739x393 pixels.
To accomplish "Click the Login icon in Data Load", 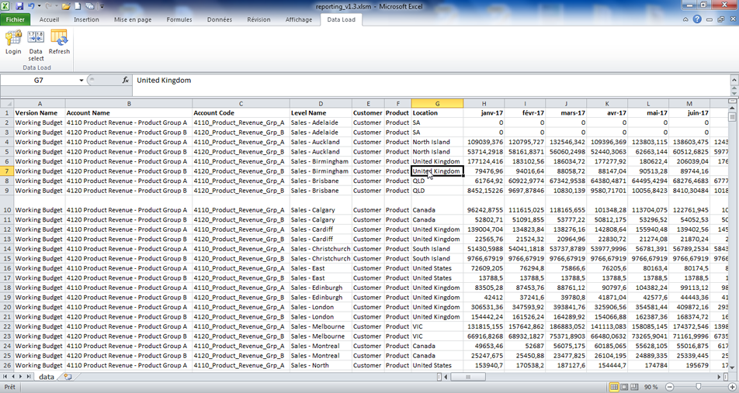I will [x=13, y=42].
